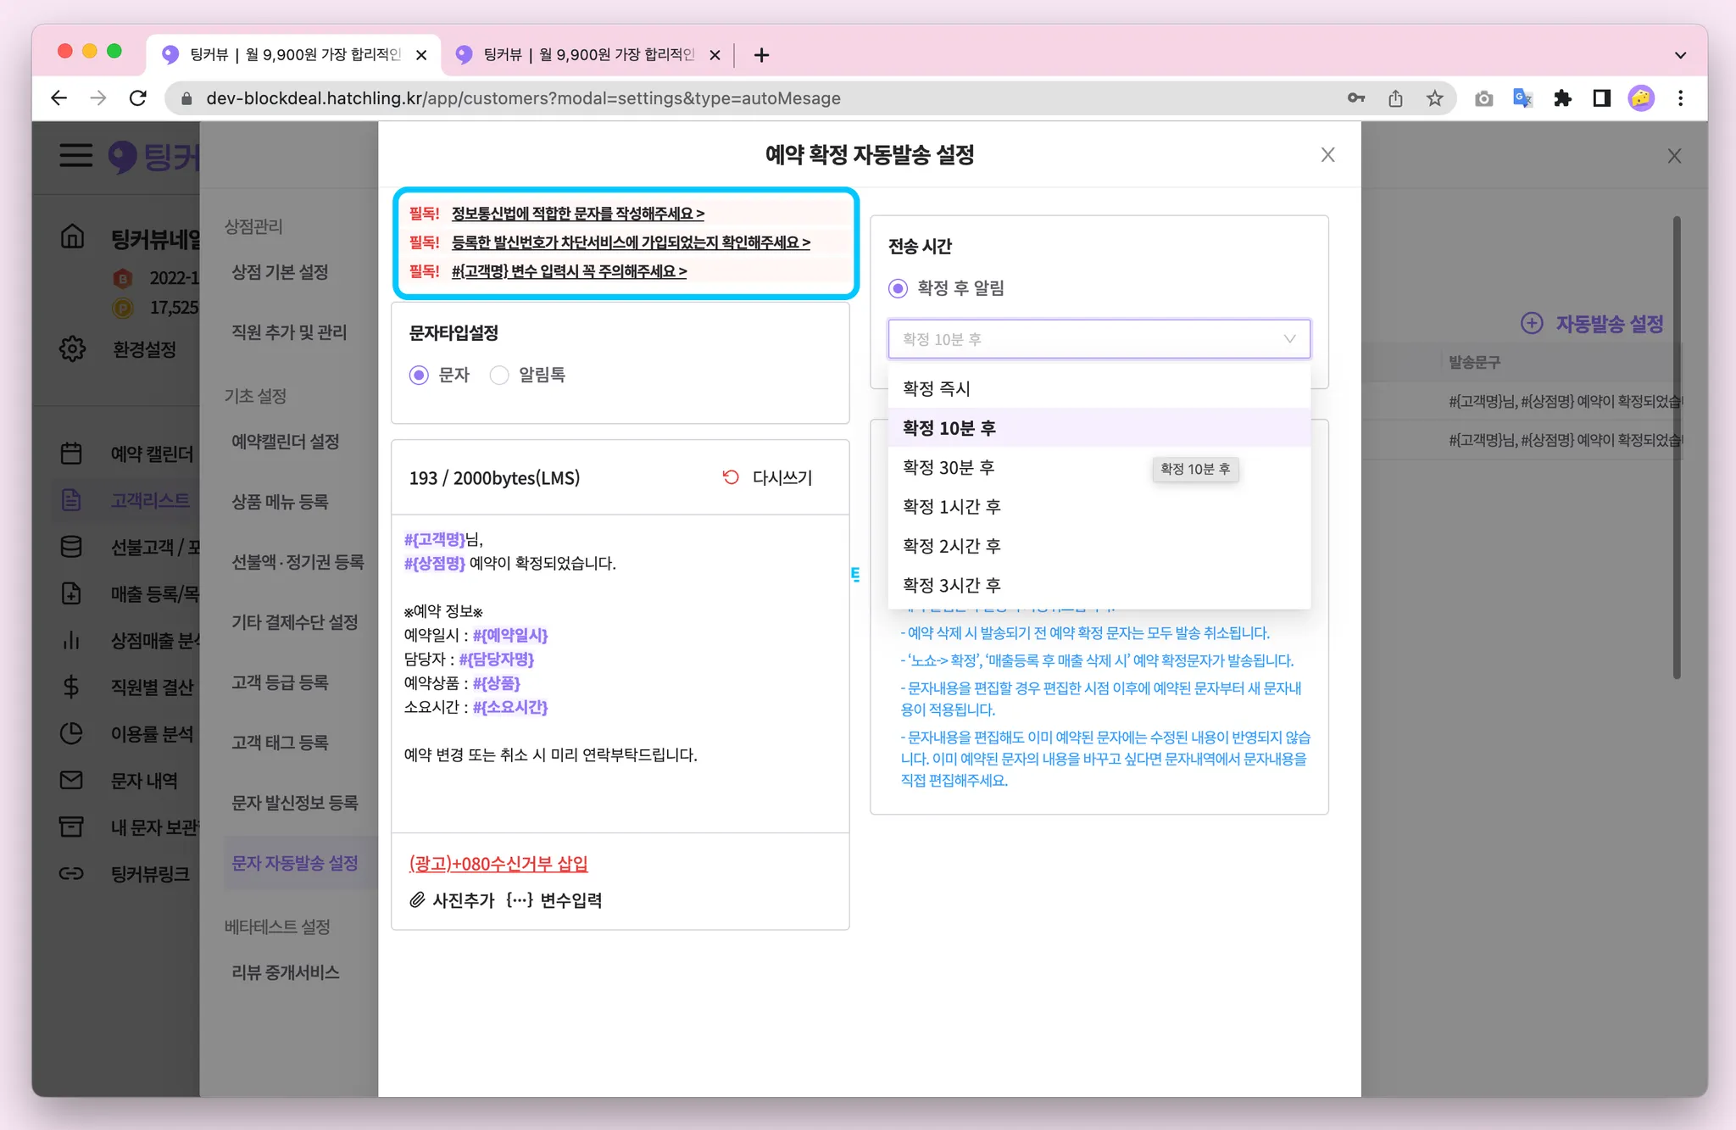Click the 자동발송 설정 plus icon
The image size is (1736, 1130).
click(1531, 323)
